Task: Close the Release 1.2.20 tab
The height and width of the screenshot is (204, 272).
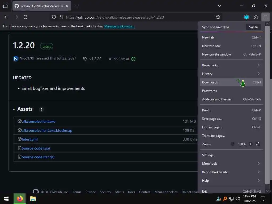Action: pyautogui.click(x=67, y=6)
